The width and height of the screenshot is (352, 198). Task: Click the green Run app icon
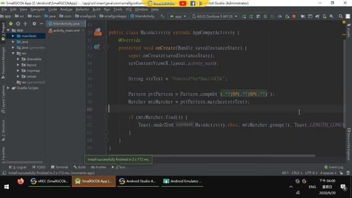pos(244,16)
